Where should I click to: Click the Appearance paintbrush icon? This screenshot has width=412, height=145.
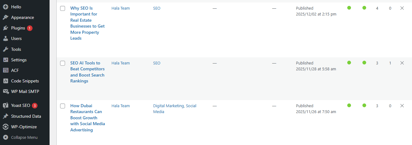(6, 17)
